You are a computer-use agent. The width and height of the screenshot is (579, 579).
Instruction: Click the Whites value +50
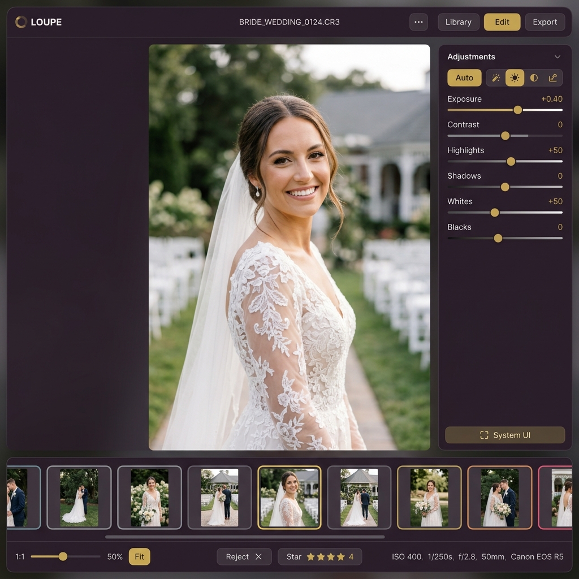tap(555, 201)
